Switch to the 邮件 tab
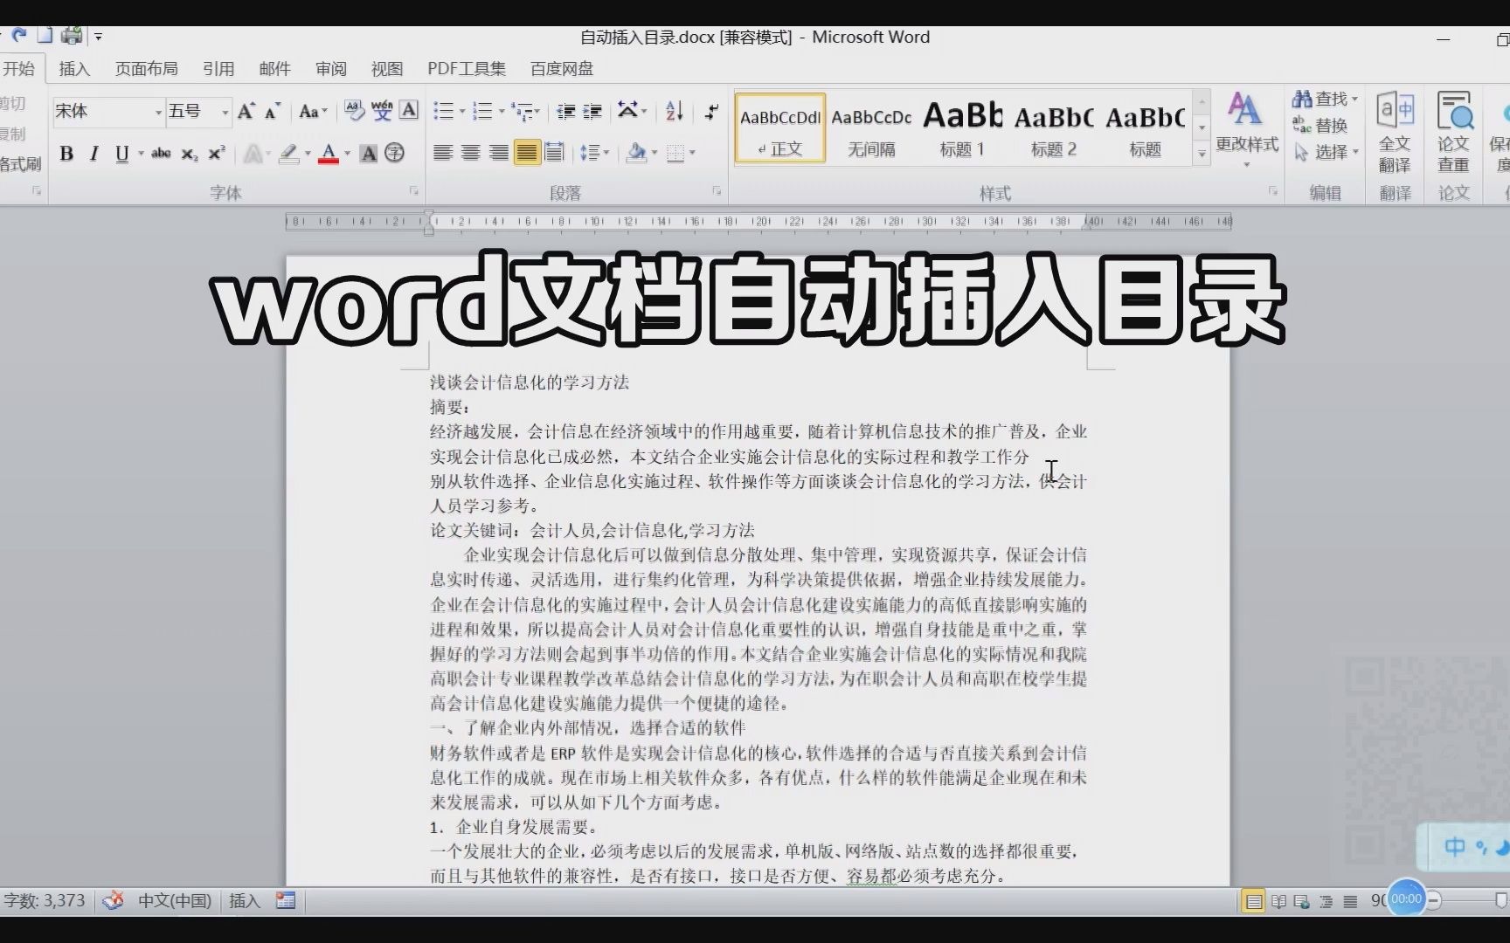The height and width of the screenshot is (943, 1510). coord(274,69)
